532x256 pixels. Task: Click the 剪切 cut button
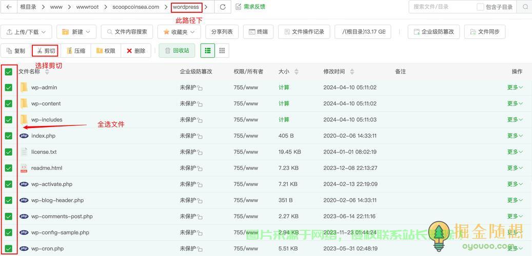[45, 51]
